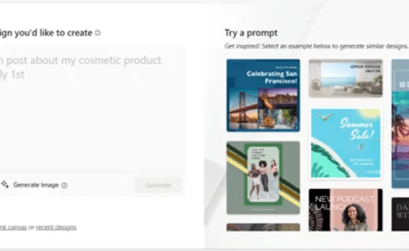Image resolution: width=409 pixels, height=251 pixels.
Task: Select the tropical palm sunset example
Action: (x=400, y=124)
